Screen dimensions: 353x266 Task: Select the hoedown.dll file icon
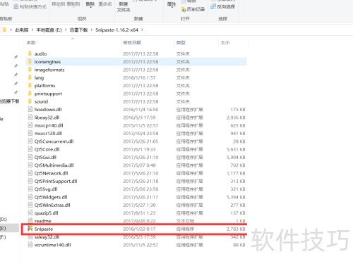coord(30,109)
